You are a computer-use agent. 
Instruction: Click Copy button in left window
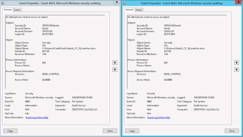click(10, 131)
